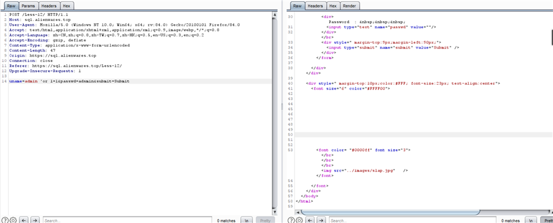The image size is (553, 223).
Task: Click the Connection: close line
Action: tap(31, 61)
